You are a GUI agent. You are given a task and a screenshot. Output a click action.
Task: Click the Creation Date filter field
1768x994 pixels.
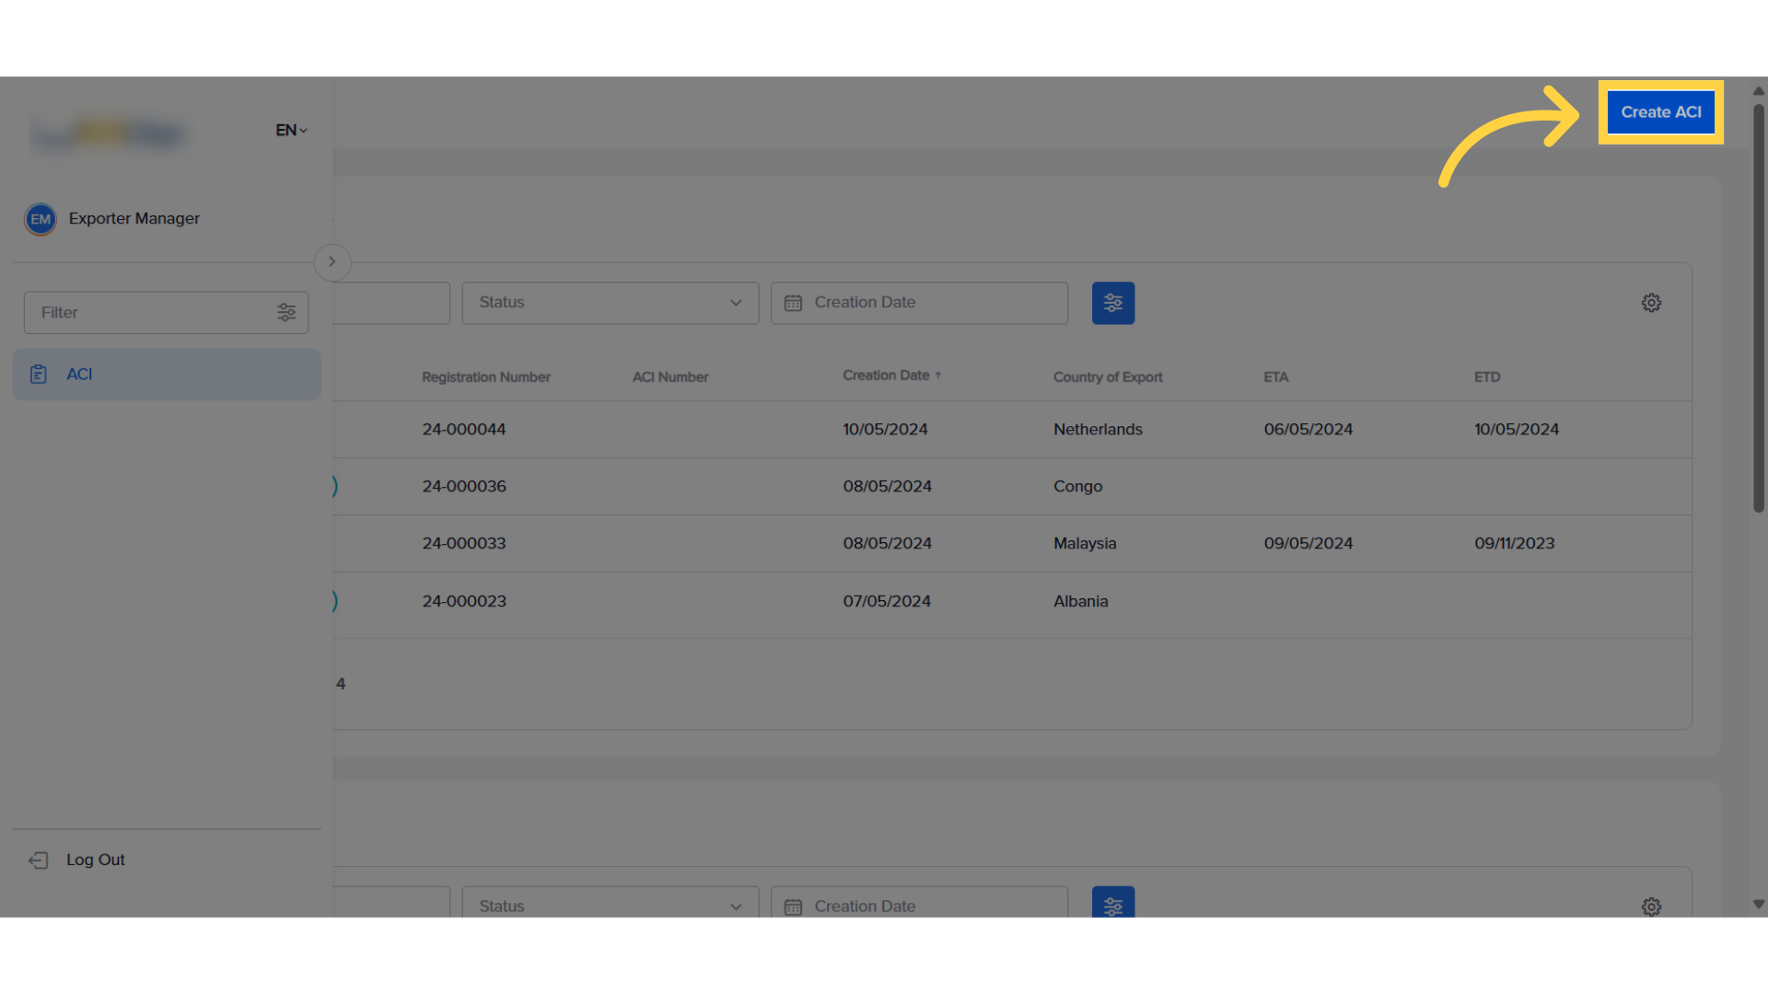919,302
